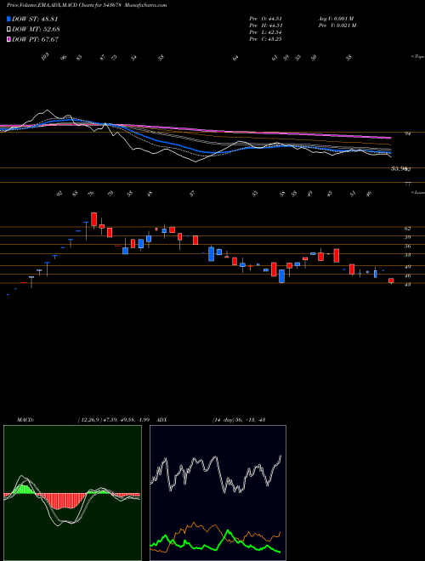Click the 'Pre L: 42.34' value
Viewport: 425px width, 561px height.
point(265,32)
